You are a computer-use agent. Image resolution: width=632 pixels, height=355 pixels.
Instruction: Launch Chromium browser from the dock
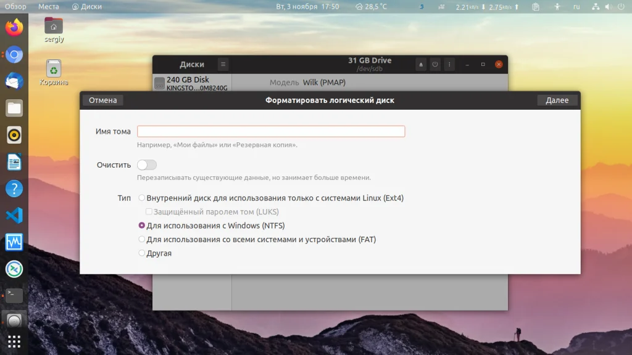pos(14,54)
